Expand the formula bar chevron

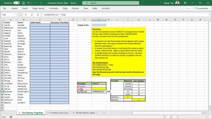pyautogui.click(x=209, y=15)
